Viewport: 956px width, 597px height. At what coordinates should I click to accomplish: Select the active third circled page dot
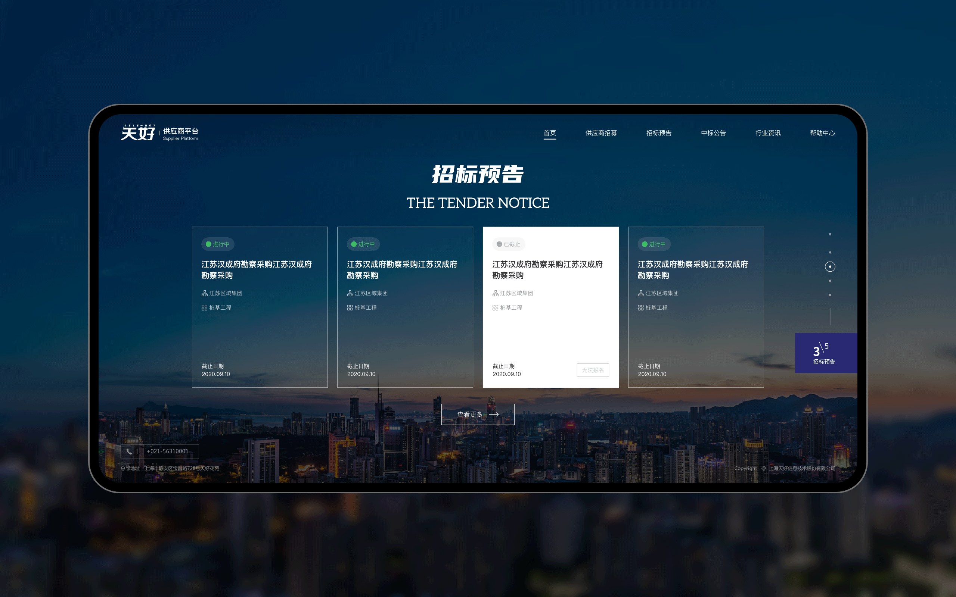click(830, 267)
